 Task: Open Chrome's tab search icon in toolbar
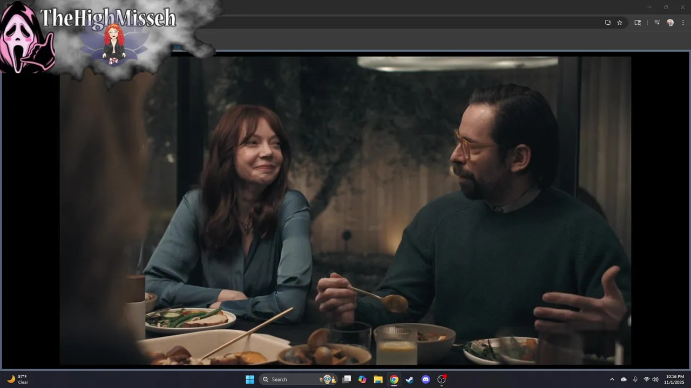[x=638, y=23]
